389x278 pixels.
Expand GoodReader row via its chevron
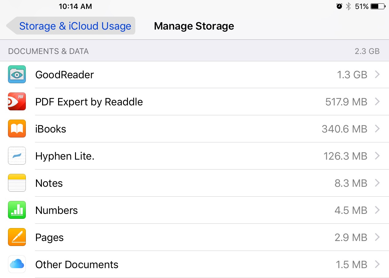tap(377, 75)
